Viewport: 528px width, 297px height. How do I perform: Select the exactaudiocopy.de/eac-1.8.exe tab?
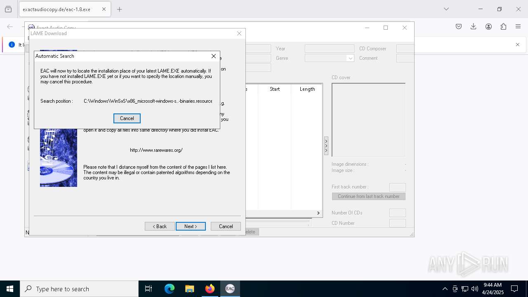click(x=65, y=9)
